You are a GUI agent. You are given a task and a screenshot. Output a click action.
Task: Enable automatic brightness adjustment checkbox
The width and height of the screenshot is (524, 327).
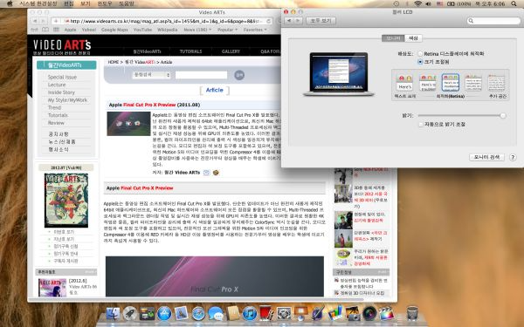[x=421, y=124]
